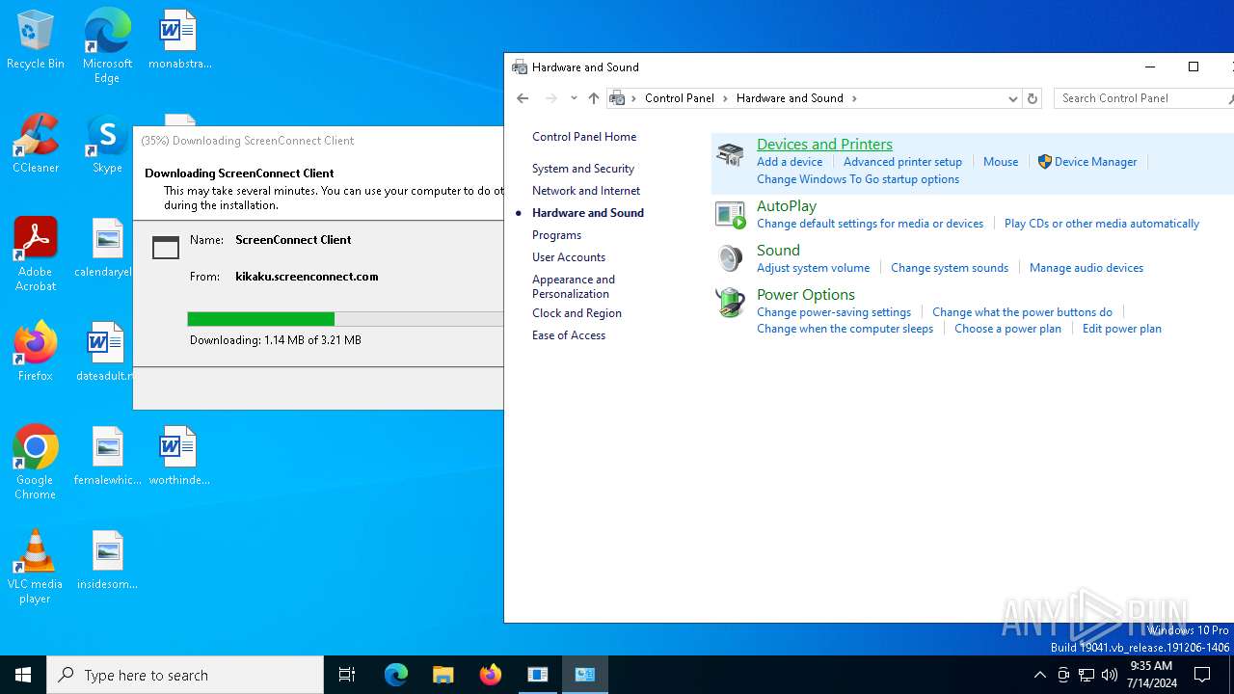Refresh the Control Panel address bar
This screenshot has width=1234, height=694.
[x=1033, y=98]
